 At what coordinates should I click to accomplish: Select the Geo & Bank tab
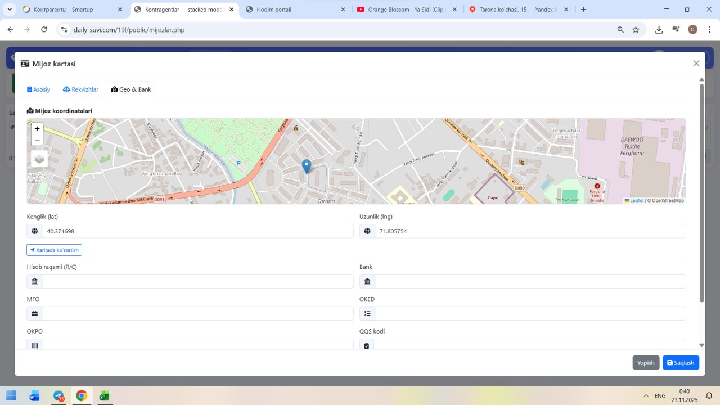pos(131,89)
